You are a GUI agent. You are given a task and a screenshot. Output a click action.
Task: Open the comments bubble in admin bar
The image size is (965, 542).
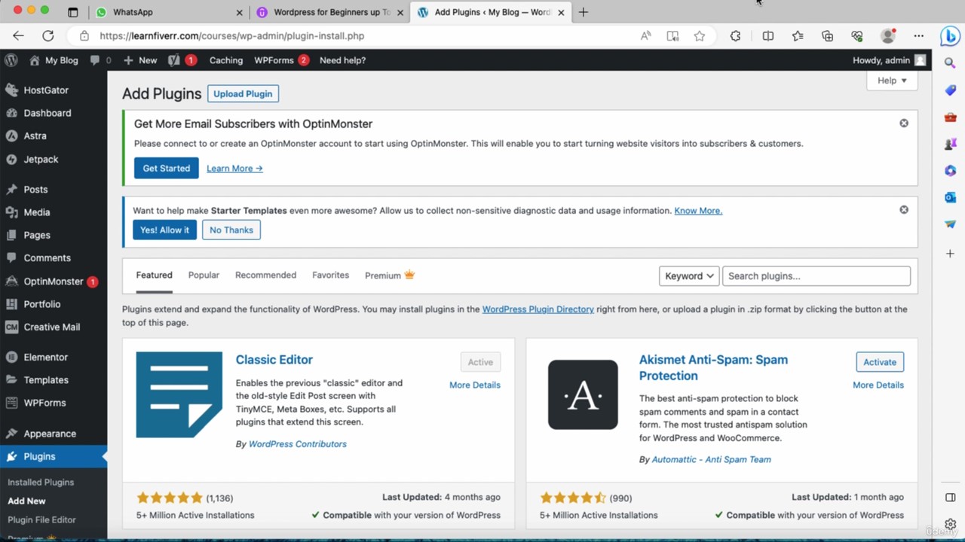(95, 60)
